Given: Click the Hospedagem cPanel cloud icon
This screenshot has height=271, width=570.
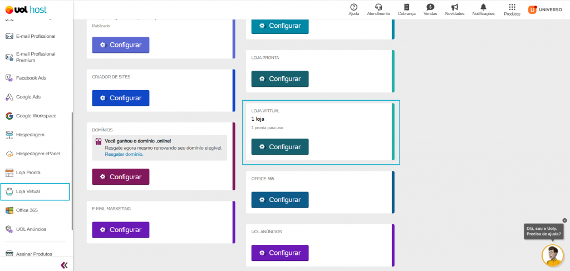Looking at the screenshot, I should point(9,154).
